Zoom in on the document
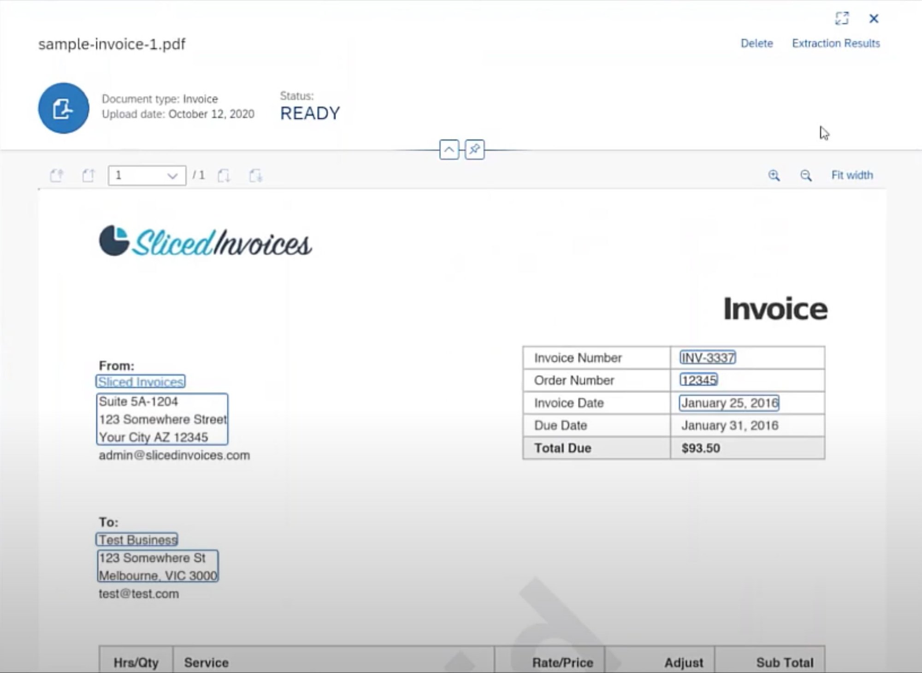Viewport: 922px width, 673px height. point(774,175)
